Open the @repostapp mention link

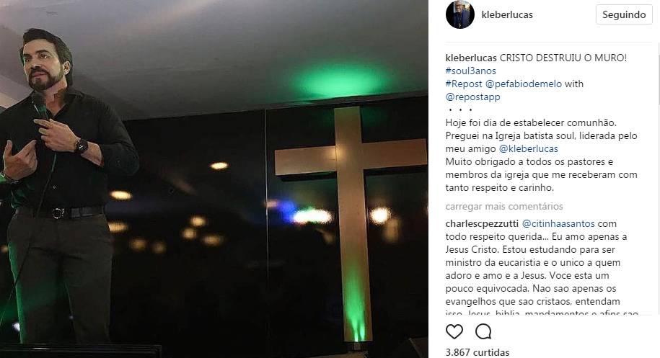coord(472,97)
